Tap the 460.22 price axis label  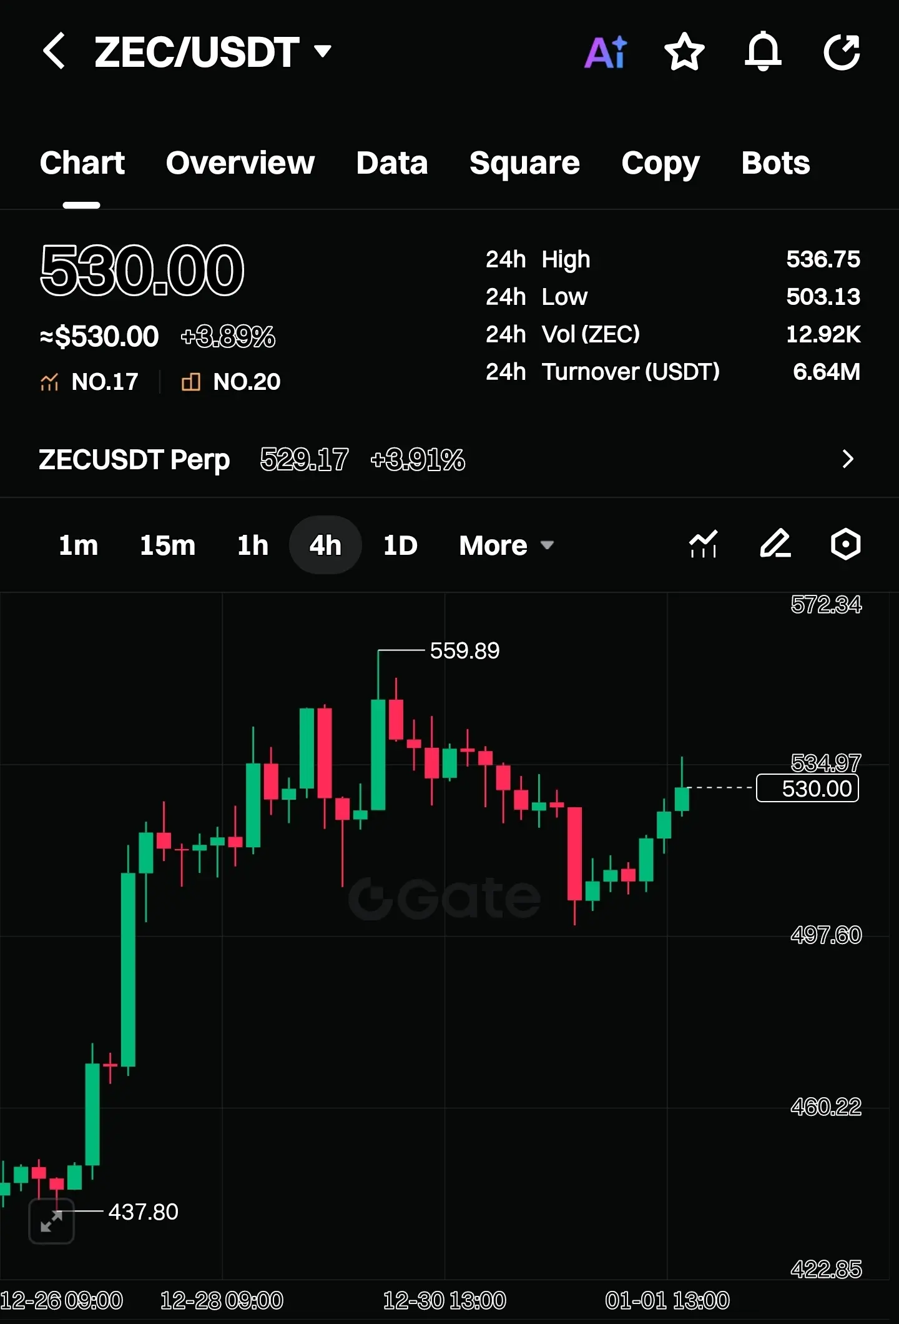click(826, 1107)
